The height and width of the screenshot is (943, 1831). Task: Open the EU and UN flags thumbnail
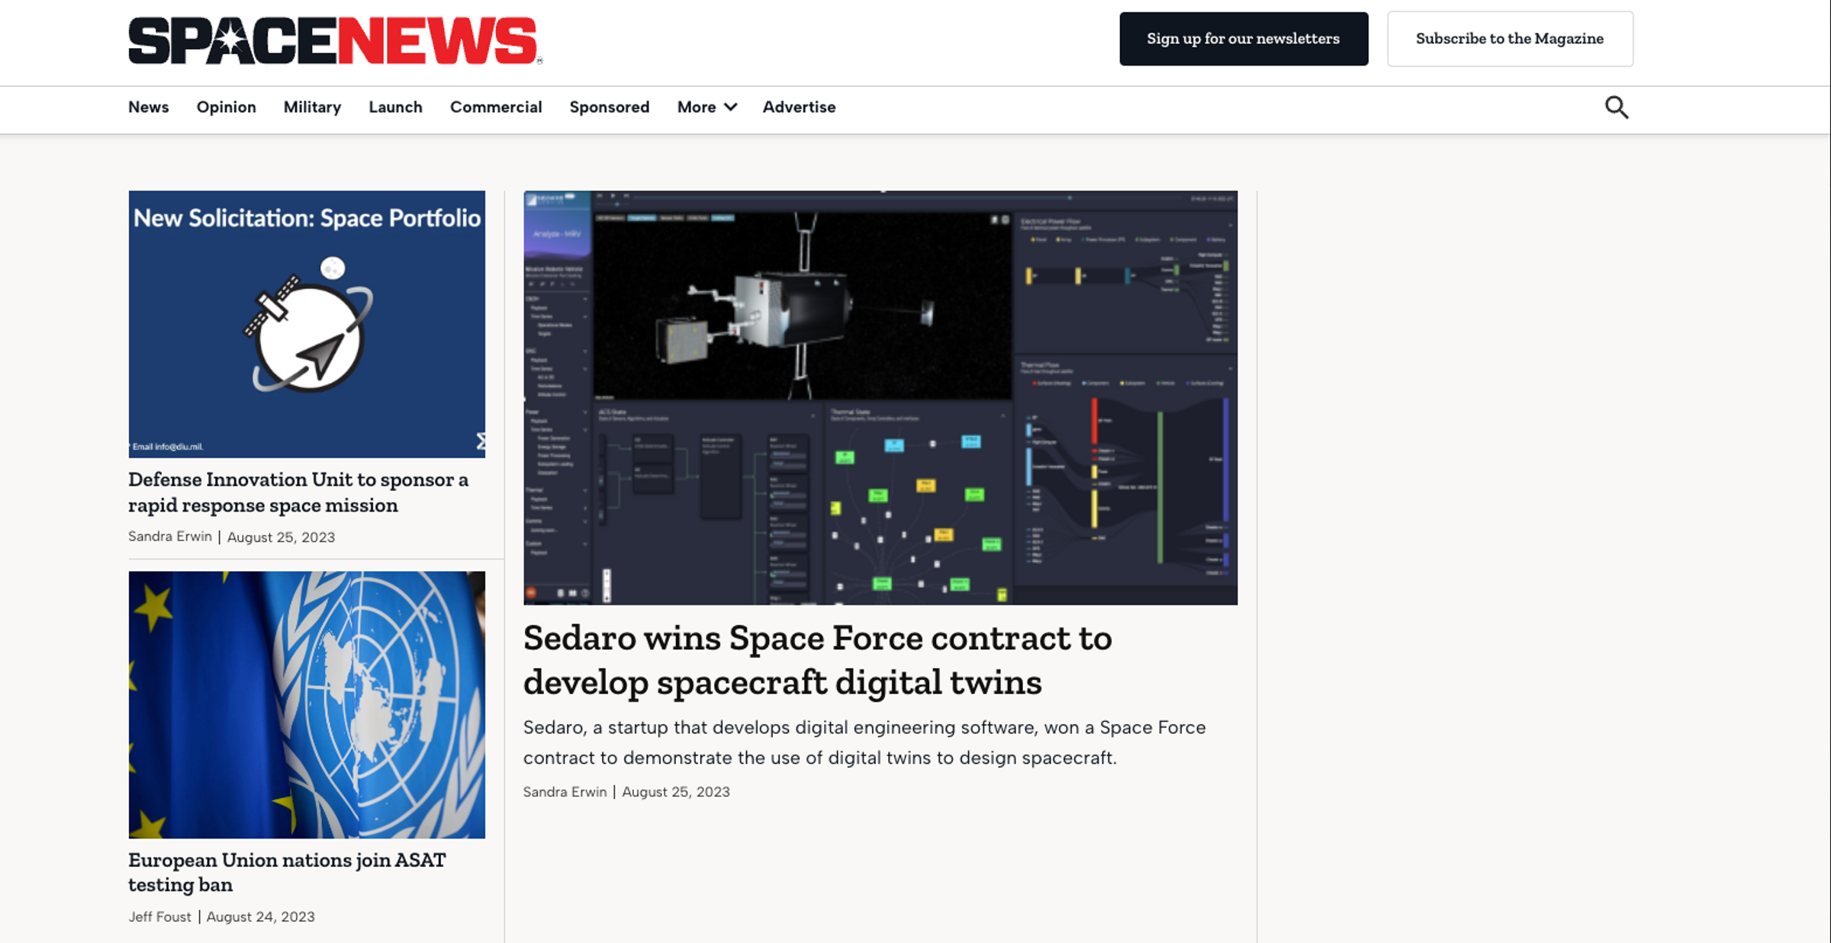coord(307,704)
